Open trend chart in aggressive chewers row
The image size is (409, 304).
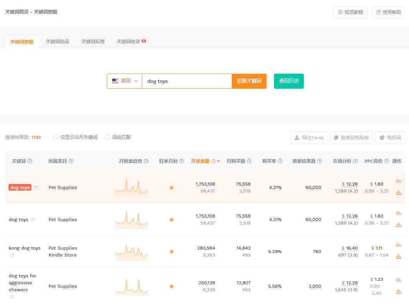click(x=132, y=287)
